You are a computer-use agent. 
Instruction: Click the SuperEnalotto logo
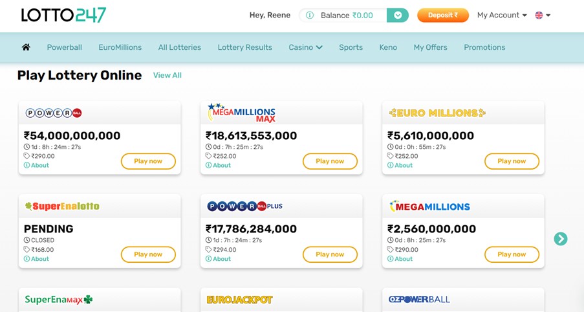click(x=62, y=206)
